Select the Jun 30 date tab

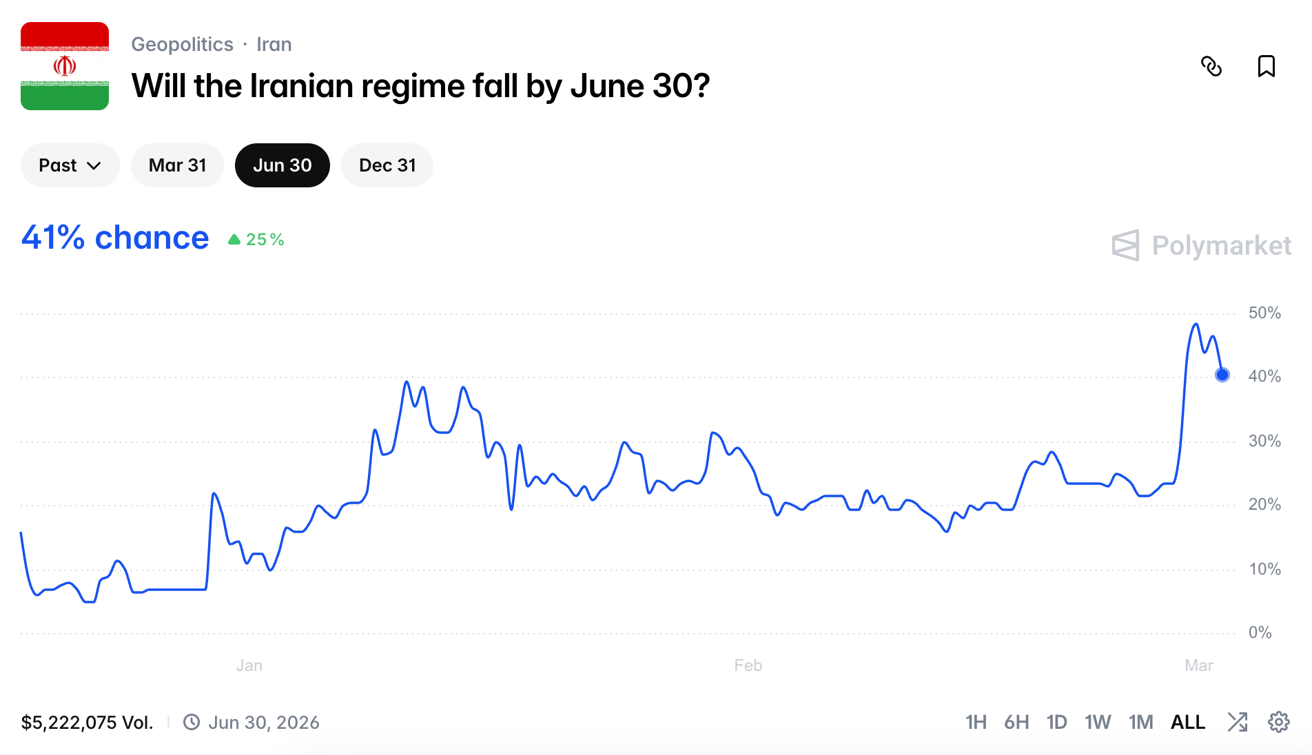[283, 165]
